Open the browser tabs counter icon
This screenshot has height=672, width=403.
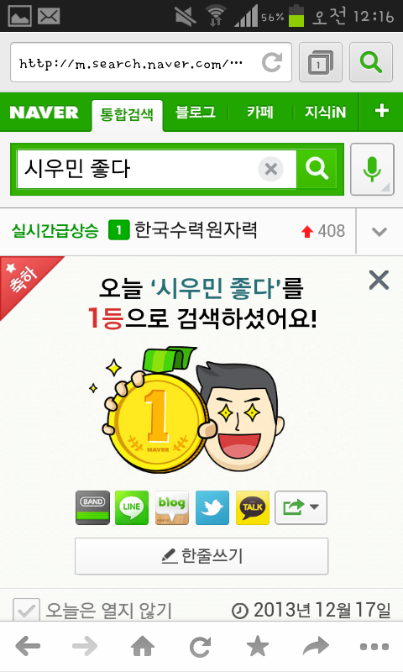[x=321, y=62]
